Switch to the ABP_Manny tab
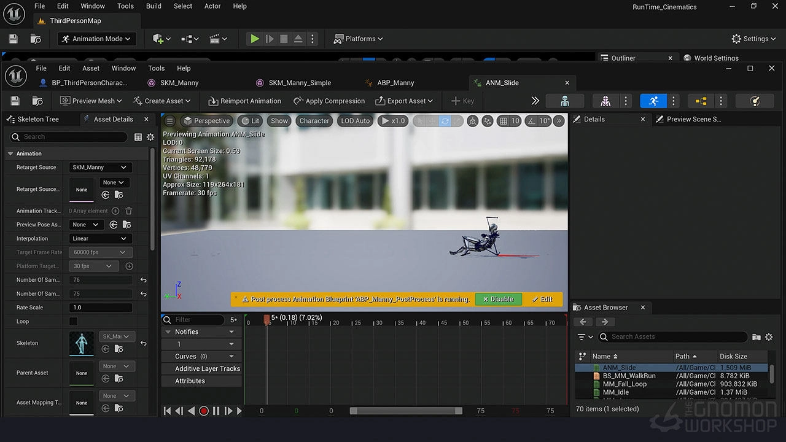The height and width of the screenshot is (442, 786). click(x=394, y=82)
